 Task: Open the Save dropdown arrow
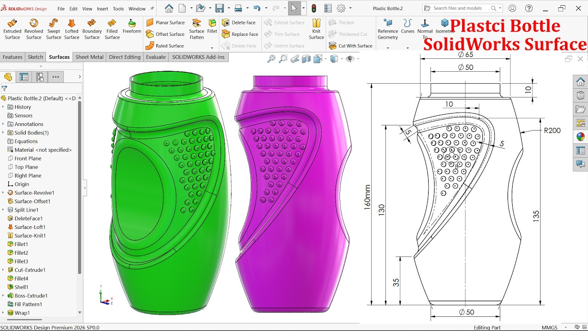click(228, 8)
